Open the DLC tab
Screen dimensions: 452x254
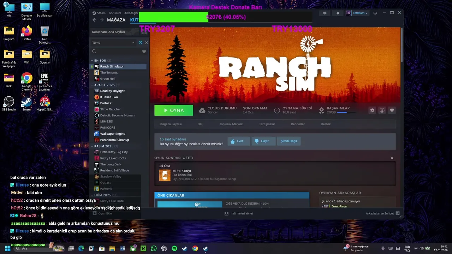click(x=201, y=124)
